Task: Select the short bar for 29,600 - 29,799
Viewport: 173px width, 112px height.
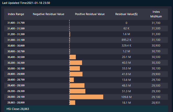Action: coord(72,80)
